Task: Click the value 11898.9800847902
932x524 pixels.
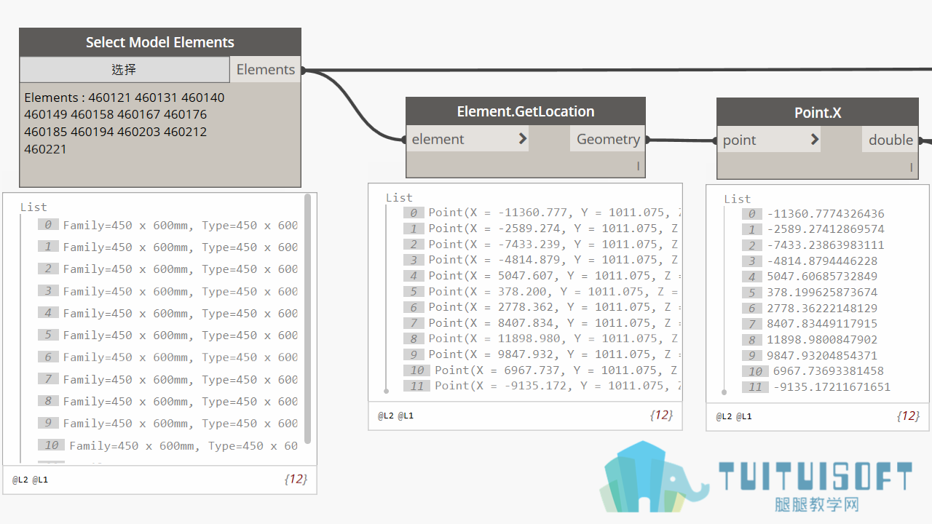Action: point(822,340)
